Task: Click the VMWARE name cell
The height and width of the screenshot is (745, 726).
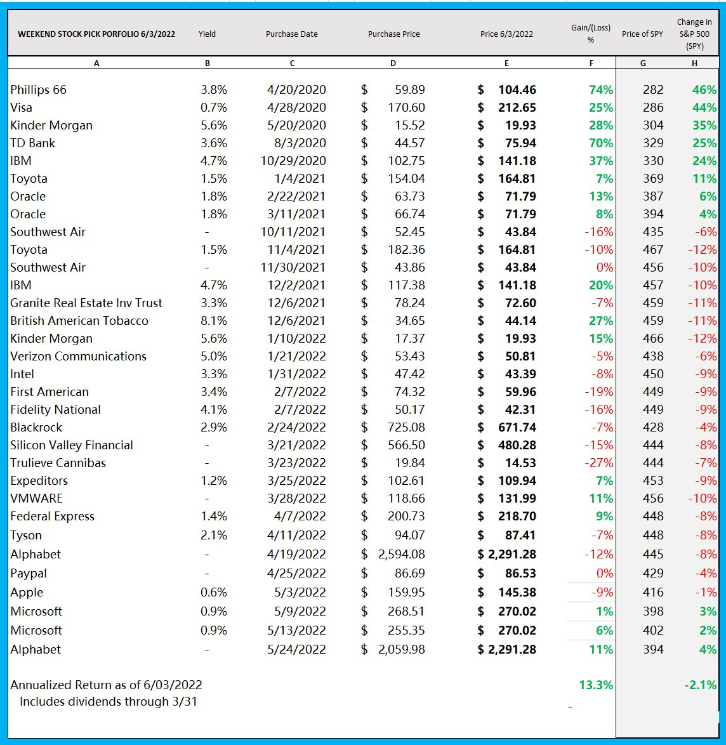Action: pos(37,498)
